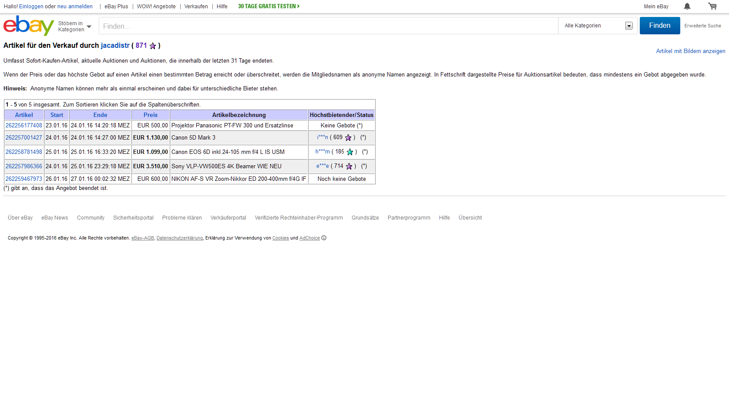
Task: Open Verifizierte Rechteinhaber-Programm footer link
Action: pyautogui.click(x=299, y=218)
